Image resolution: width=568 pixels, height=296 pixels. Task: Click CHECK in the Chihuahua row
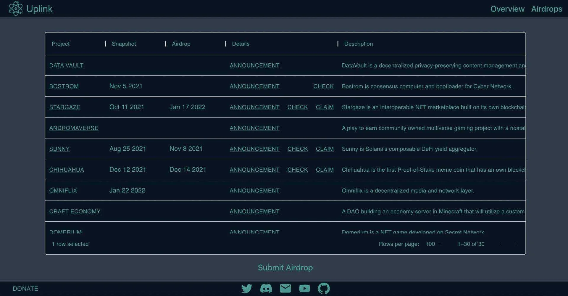(x=298, y=170)
